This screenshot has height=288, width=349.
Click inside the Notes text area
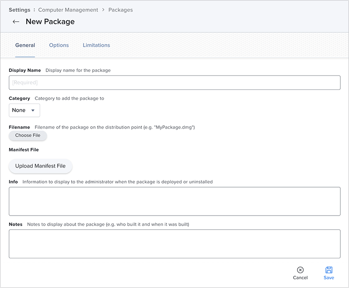174,243
